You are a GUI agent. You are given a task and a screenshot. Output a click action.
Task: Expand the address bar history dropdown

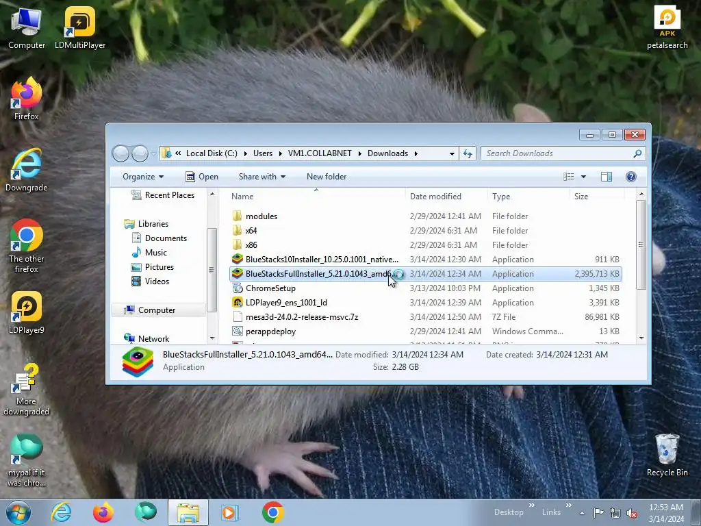point(452,153)
